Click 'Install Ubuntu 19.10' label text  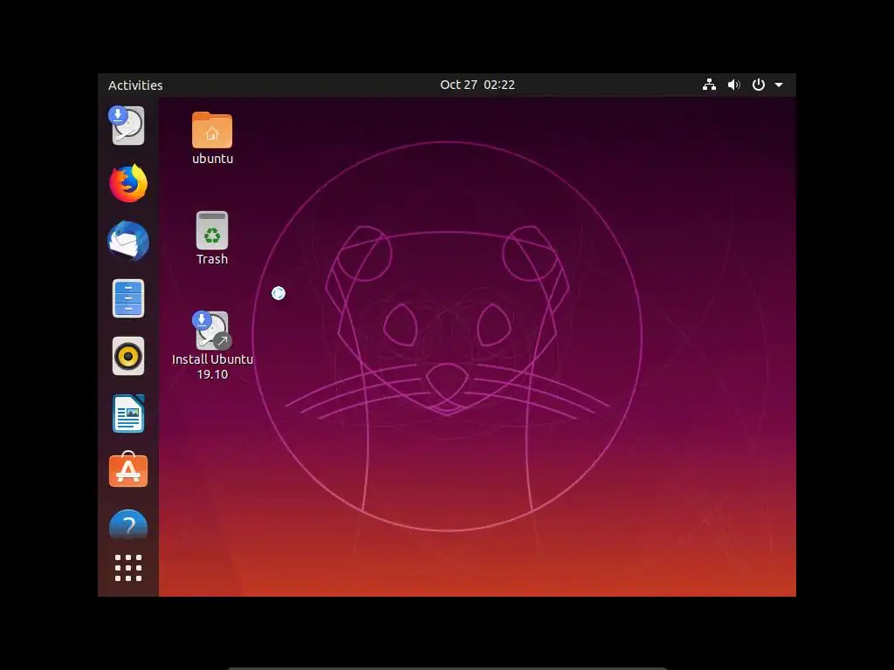[x=213, y=366]
